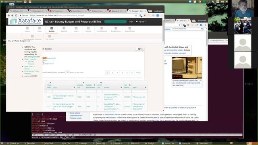Screen dimensions: 258x145
Task: Click the Next page button
Action: (x=138, y=72)
